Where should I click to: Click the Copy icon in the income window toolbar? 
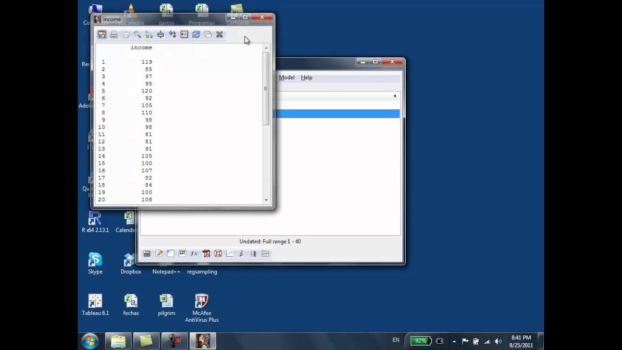(x=125, y=35)
